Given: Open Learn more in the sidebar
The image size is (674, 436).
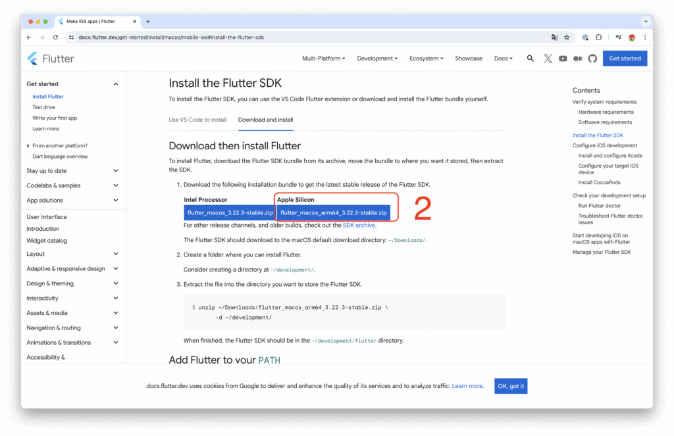Looking at the screenshot, I should pyautogui.click(x=45, y=129).
